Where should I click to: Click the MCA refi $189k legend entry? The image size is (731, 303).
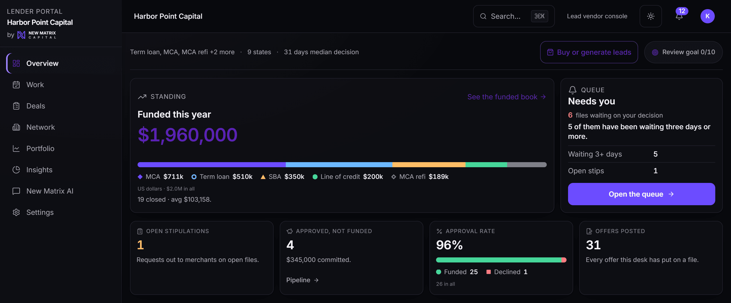(x=420, y=177)
